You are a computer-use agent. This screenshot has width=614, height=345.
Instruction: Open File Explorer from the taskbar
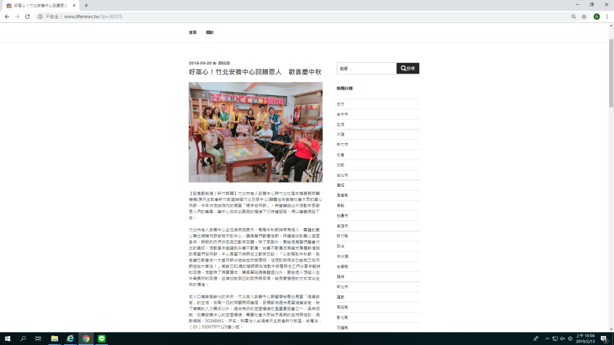tap(55, 338)
